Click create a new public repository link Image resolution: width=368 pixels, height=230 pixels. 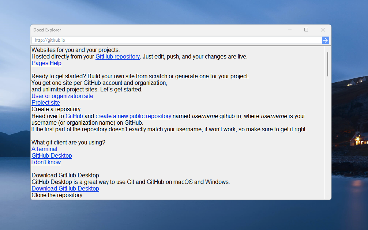pyautogui.click(x=133, y=116)
